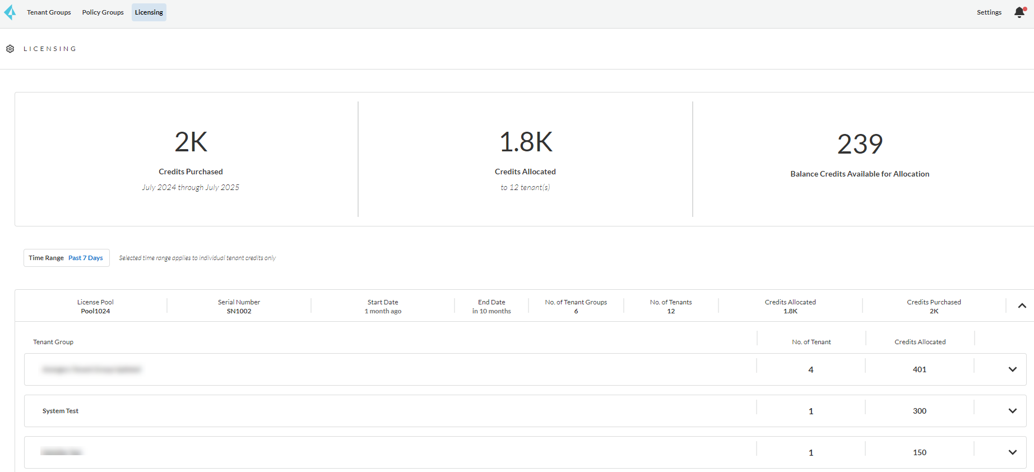Screen dimensions: 1034x472
Task: Click the "to 12 tenant(s)" text
Action: click(526, 187)
